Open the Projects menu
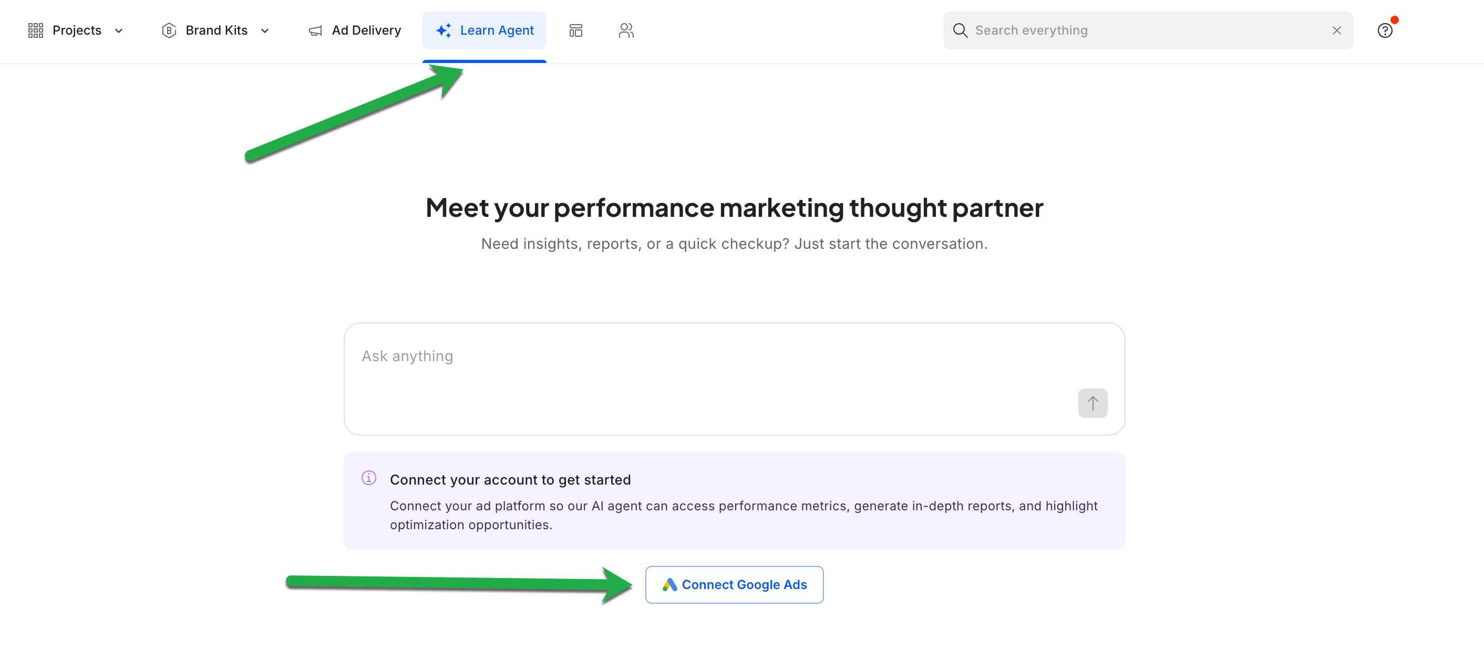This screenshot has height=672, width=1484. 76,30
